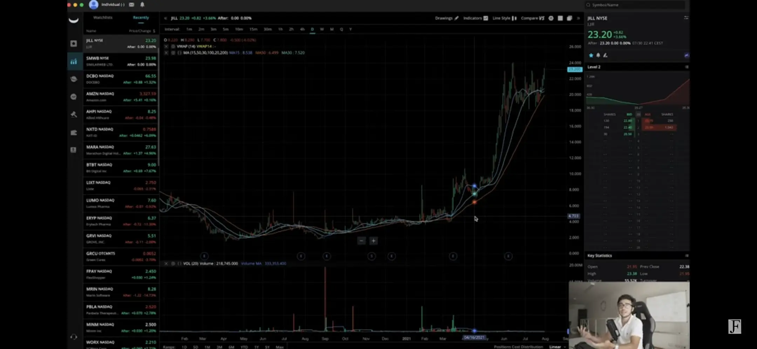Screen dimensions: 757x349
Task: Sort watchlist by Price/Change column
Action: pos(142,31)
